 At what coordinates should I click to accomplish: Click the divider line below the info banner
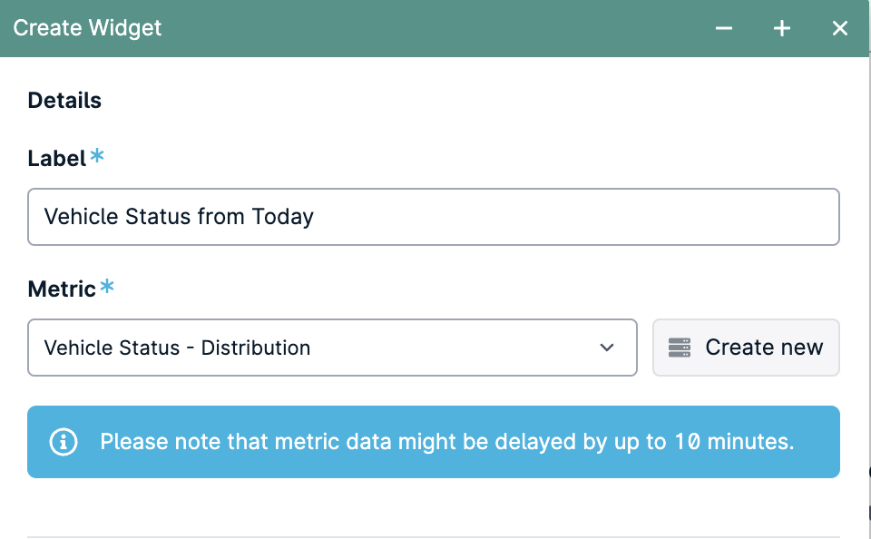pyautogui.click(x=434, y=537)
